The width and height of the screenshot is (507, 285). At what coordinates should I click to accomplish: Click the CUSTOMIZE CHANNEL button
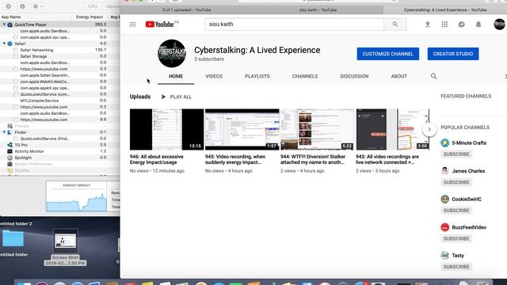387,54
